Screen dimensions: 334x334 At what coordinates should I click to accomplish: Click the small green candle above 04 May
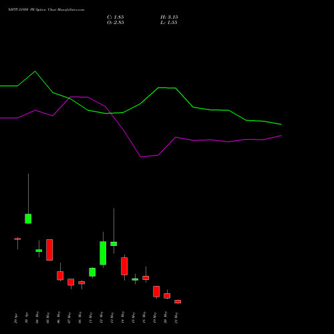[x=39, y=251]
